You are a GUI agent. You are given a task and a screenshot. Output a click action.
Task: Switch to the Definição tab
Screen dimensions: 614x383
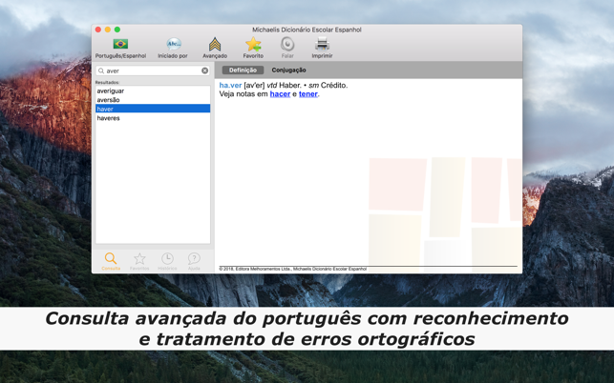(x=243, y=70)
